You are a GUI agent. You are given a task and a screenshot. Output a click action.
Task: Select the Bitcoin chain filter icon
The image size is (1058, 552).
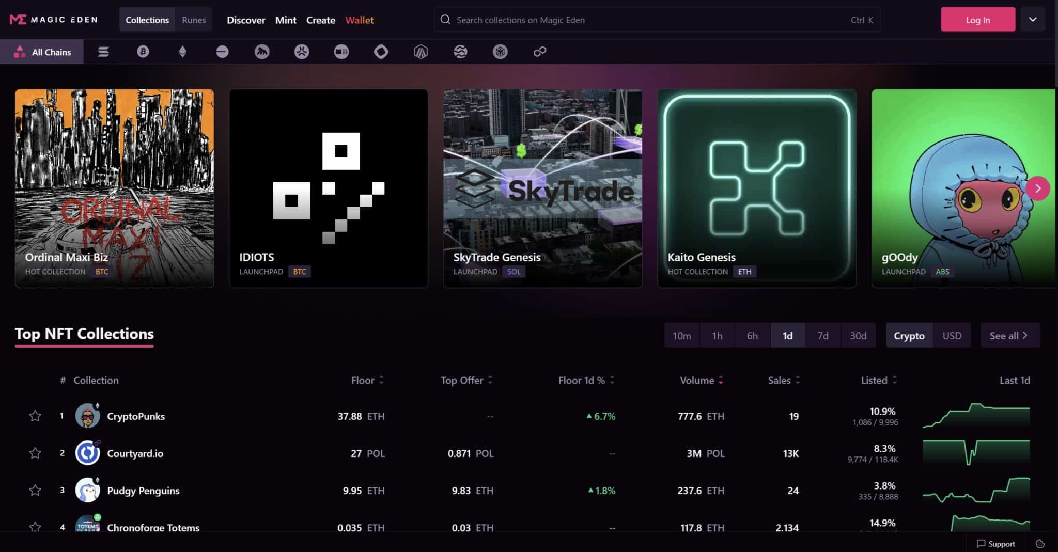[144, 52]
